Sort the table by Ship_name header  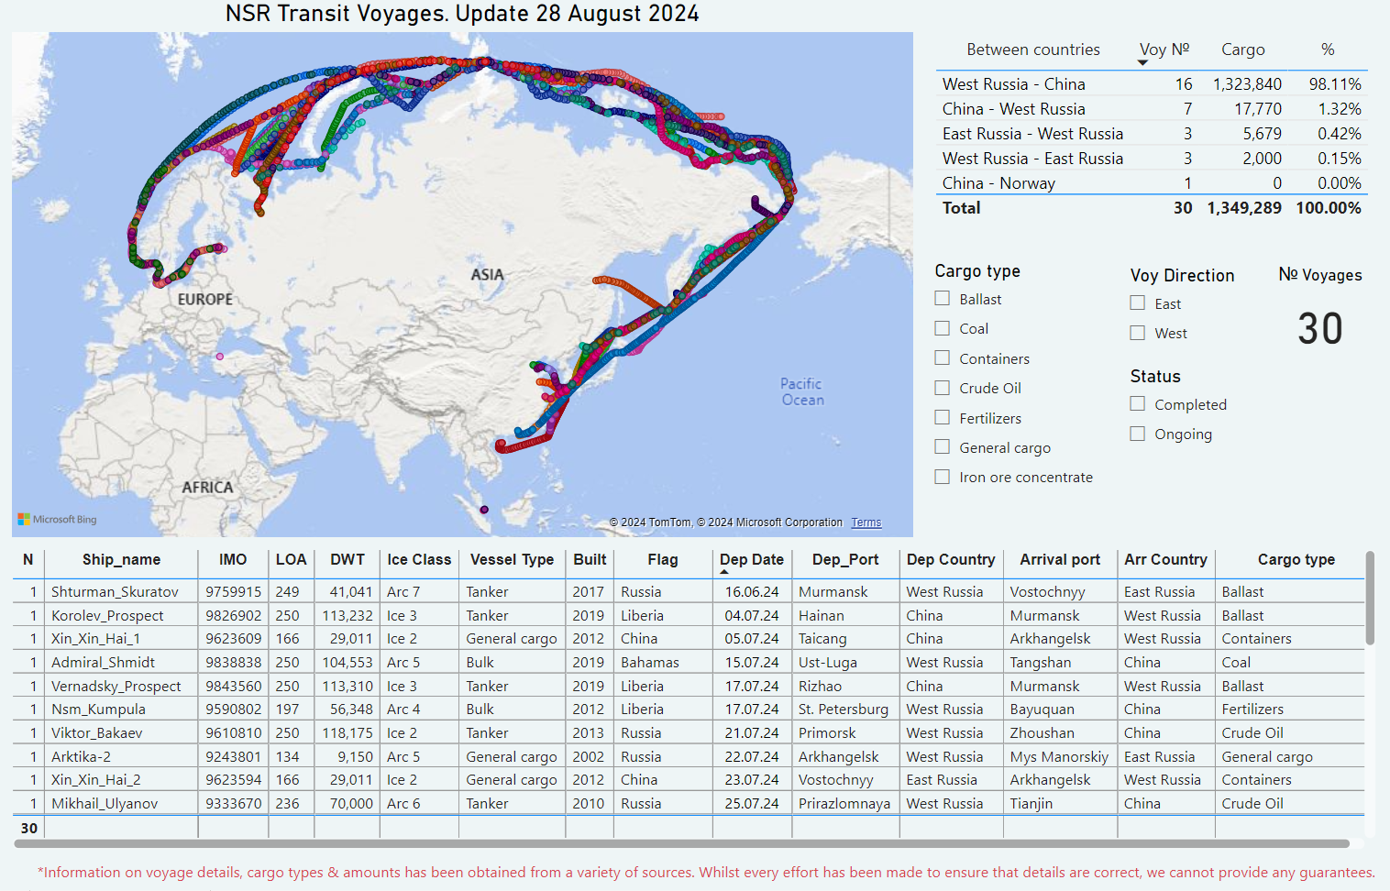(122, 559)
